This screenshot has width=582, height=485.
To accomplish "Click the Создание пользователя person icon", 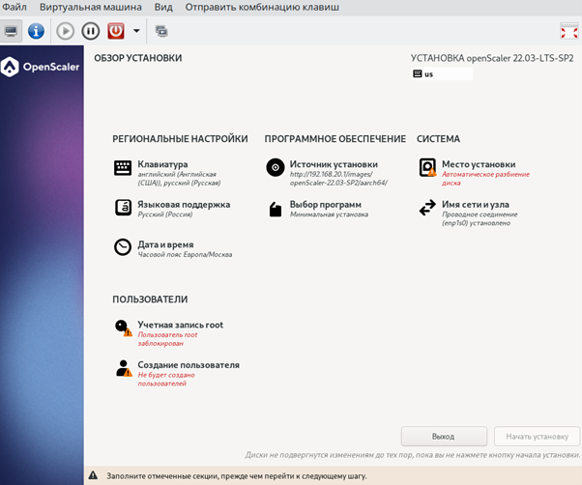I will click(x=124, y=368).
